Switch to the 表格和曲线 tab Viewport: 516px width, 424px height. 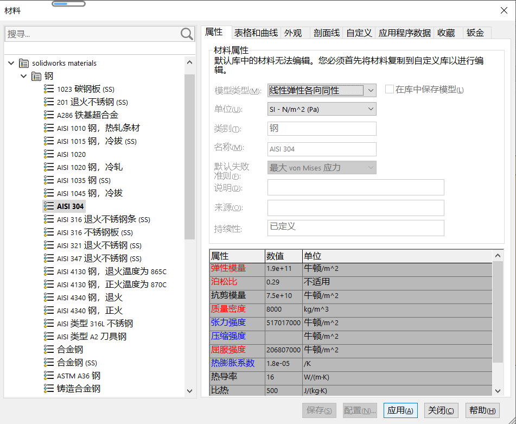click(256, 33)
